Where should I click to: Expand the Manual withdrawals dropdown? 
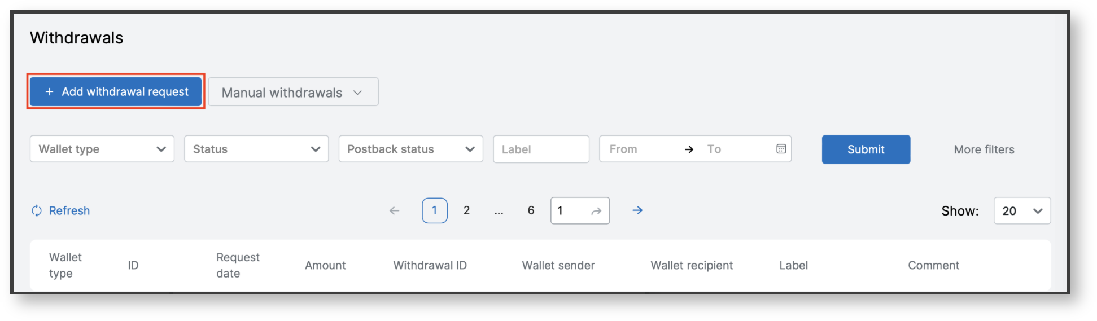coord(292,93)
